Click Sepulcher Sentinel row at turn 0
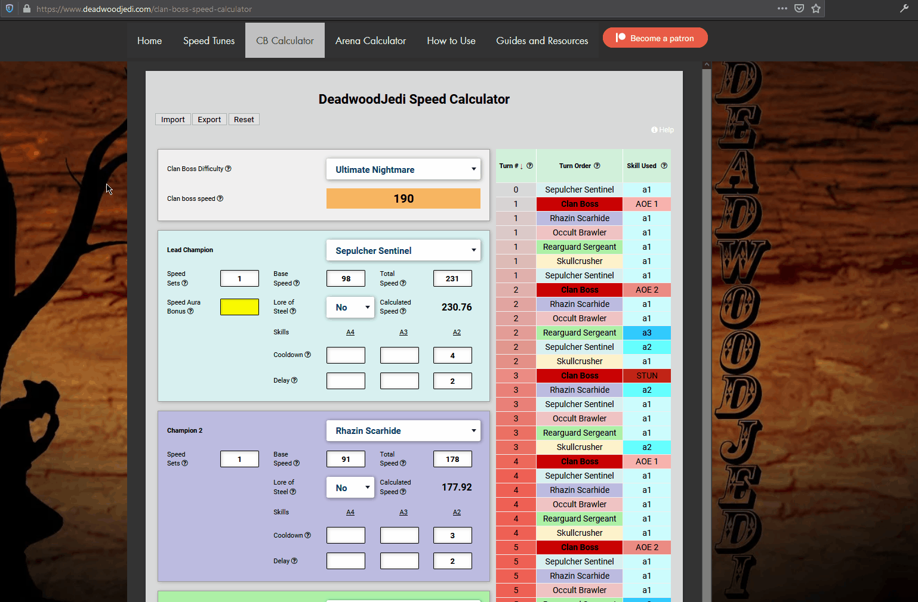This screenshot has width=918, height=602. coord(583,190)
